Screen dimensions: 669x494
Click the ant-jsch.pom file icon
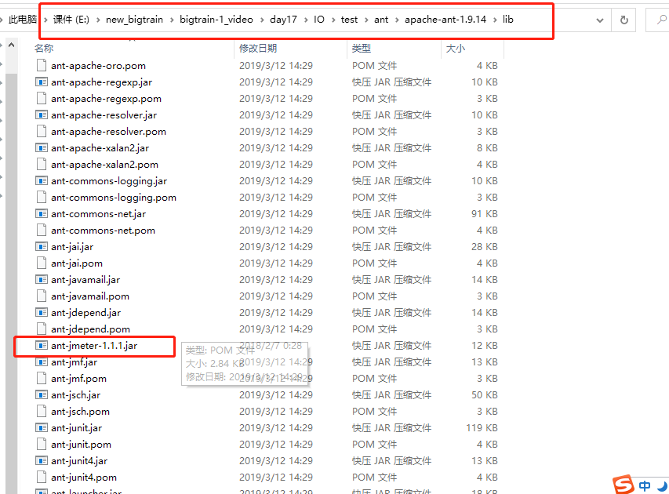pyautogui.click(x=42, y=411)
